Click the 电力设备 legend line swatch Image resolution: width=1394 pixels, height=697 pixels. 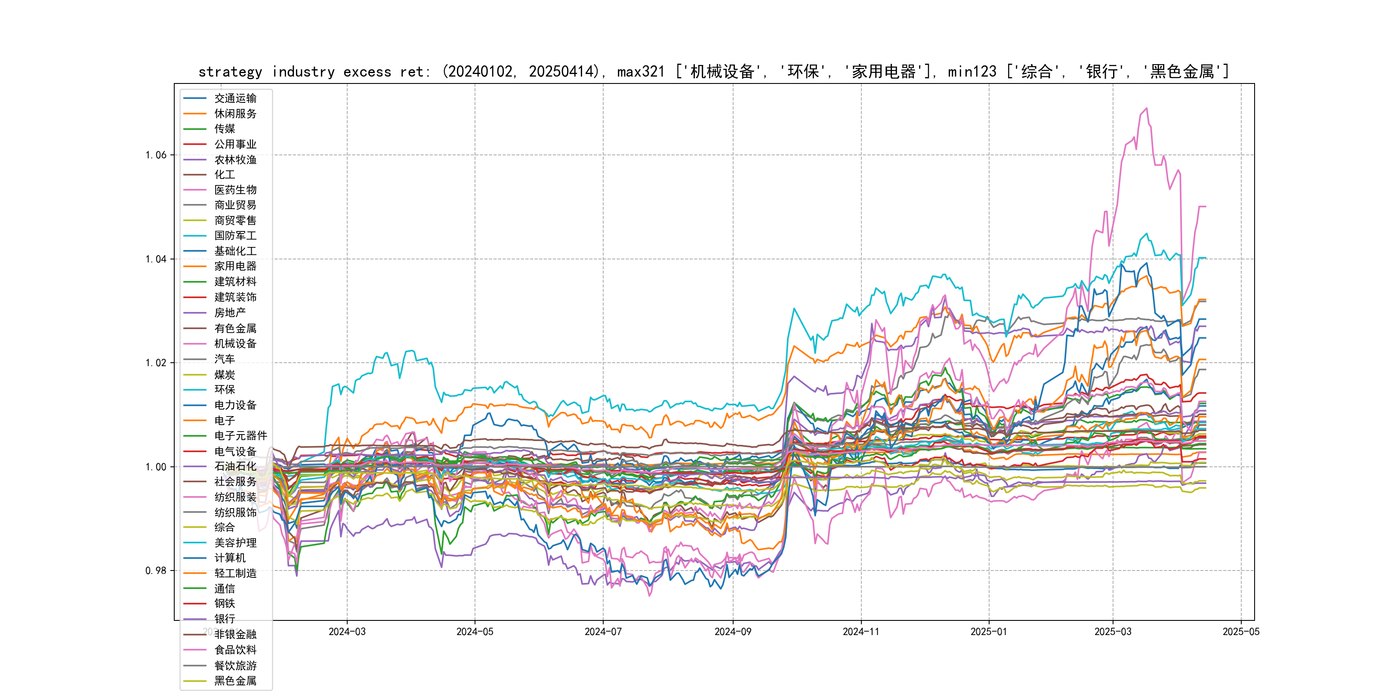tap(195, 405)
